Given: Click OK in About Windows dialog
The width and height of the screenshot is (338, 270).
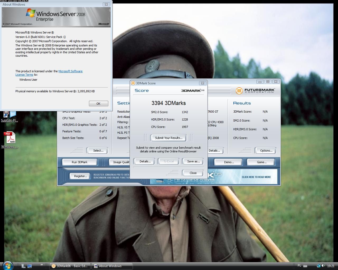Looking at the screenshot, I should [x=98, y=104].
